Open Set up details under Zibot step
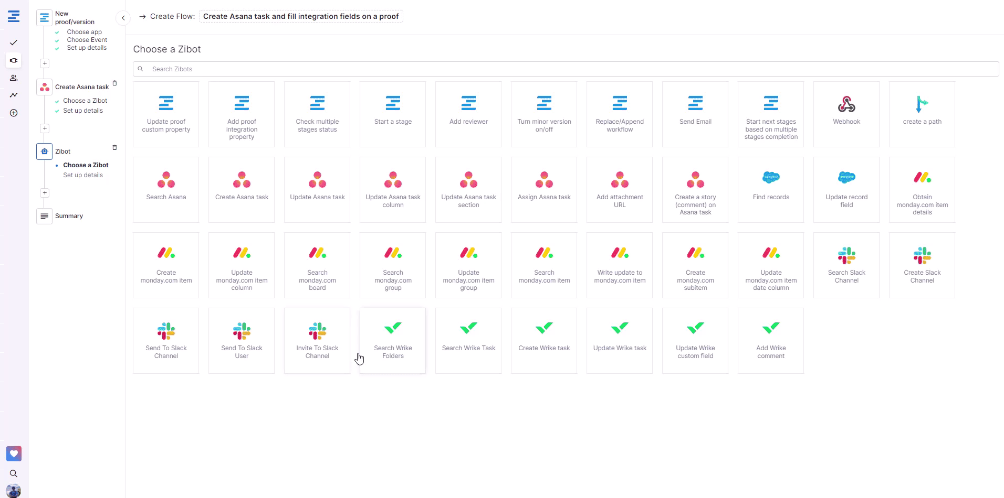1004x498 pixels. pyautogui.click(x=83, y=175)
